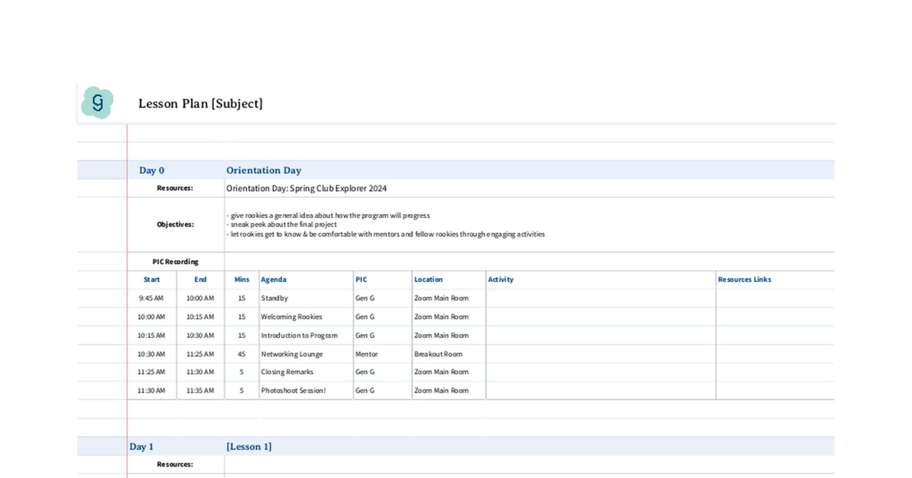Click the 15 mins cell in Standby row
Screen dimensions: 912x478
tap(242, 298)
